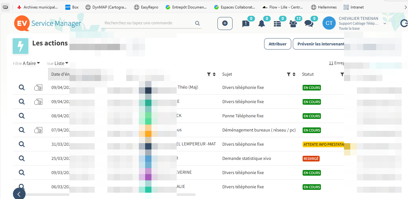Click EN COURS badge on Panne Téléphone row

pos(312,116)
